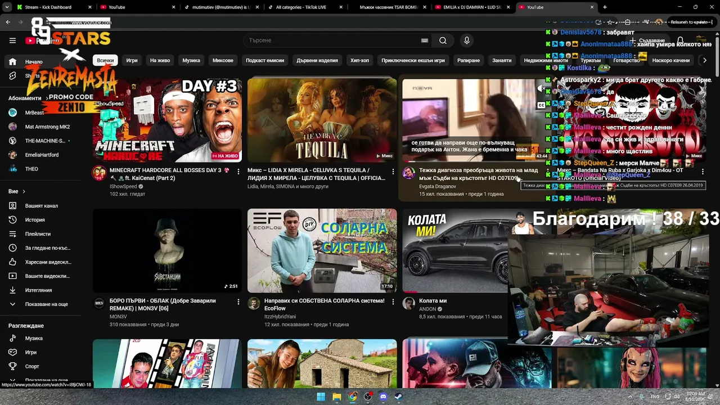
Task: Select the Рапиране filter chip
Action: click(x=469, y=60)
